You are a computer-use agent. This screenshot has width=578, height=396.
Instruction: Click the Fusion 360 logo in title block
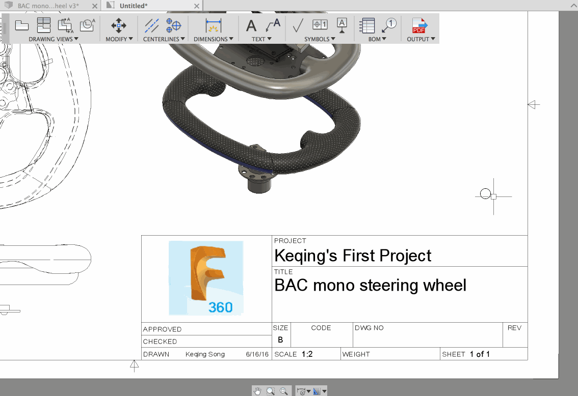(206, 278)
